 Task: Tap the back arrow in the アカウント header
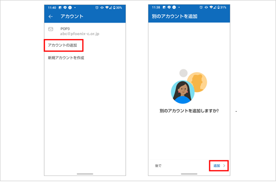[x=51, y=16]
